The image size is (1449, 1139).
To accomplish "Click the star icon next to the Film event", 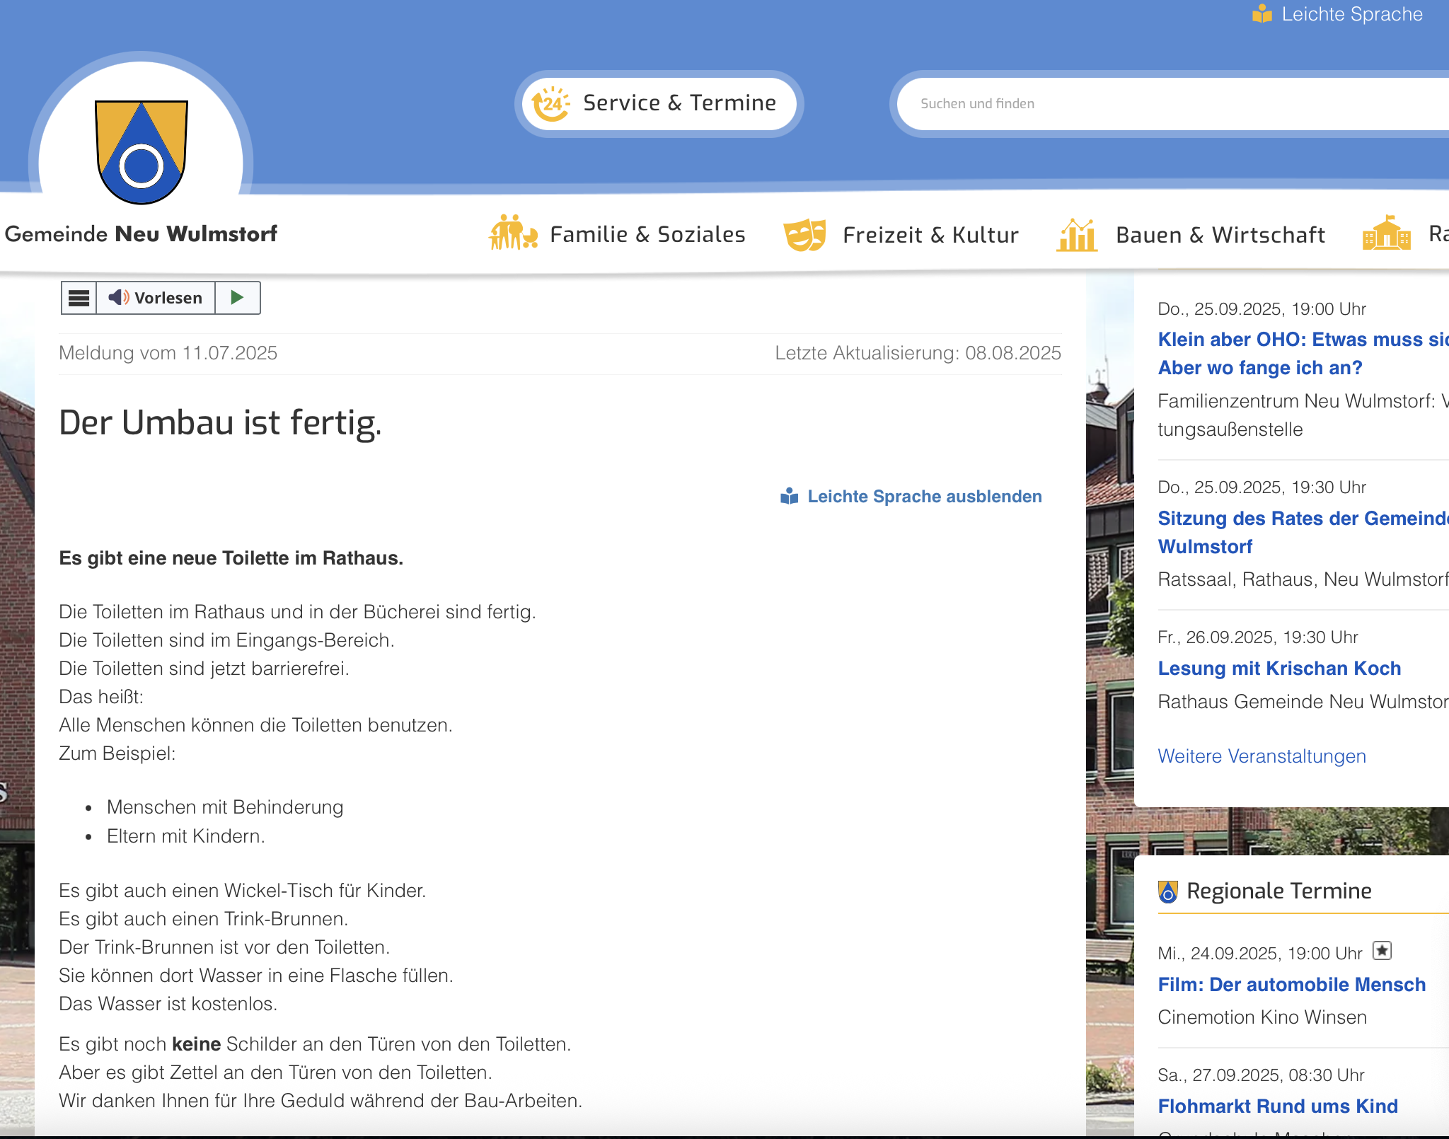I will click(x=1381, y=952).
